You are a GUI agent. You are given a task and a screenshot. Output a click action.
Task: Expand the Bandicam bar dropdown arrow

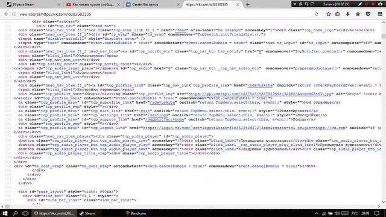(x=295, y=4)
